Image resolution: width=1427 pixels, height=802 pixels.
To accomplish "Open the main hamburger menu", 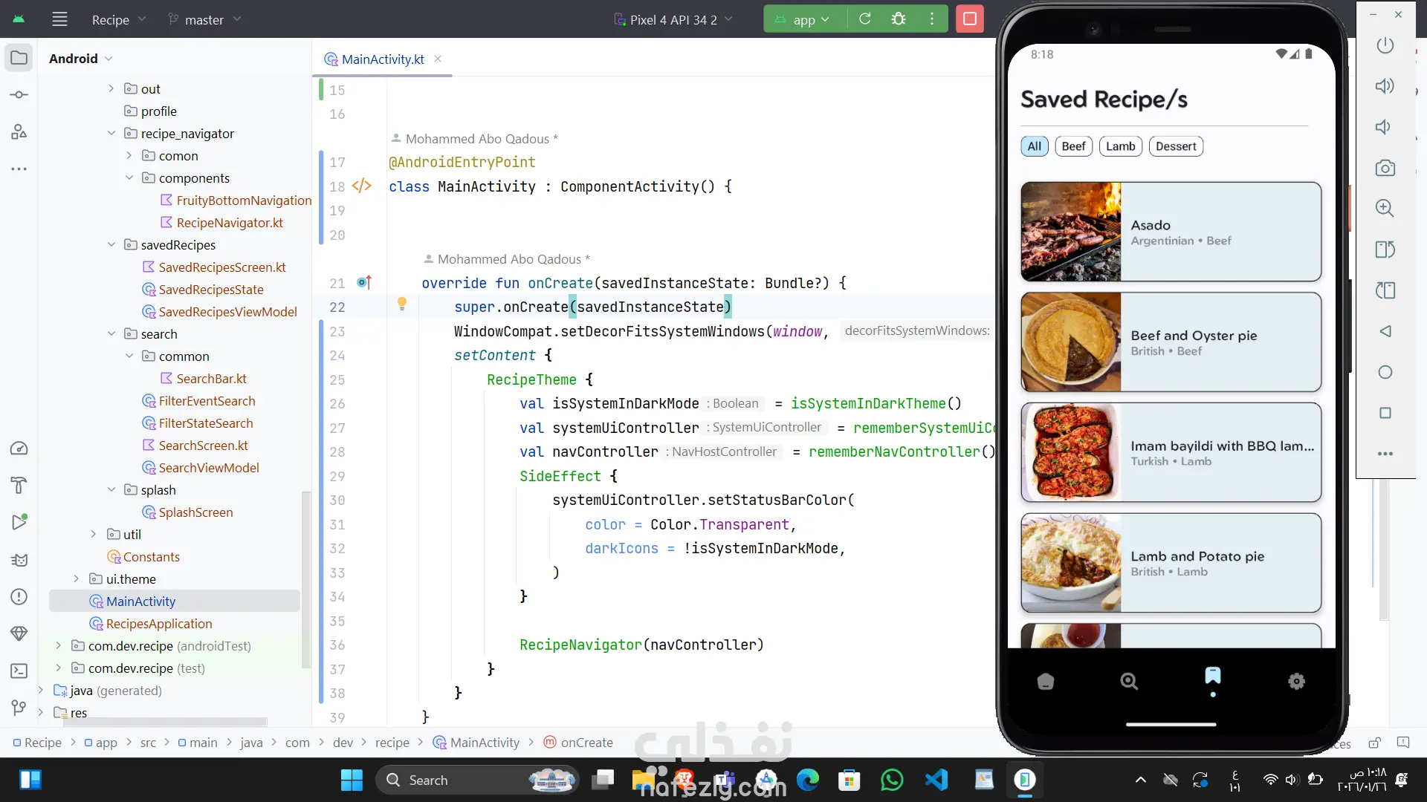I will [x=59, y=19].
